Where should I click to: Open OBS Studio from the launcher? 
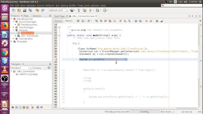tap(5, 79)
